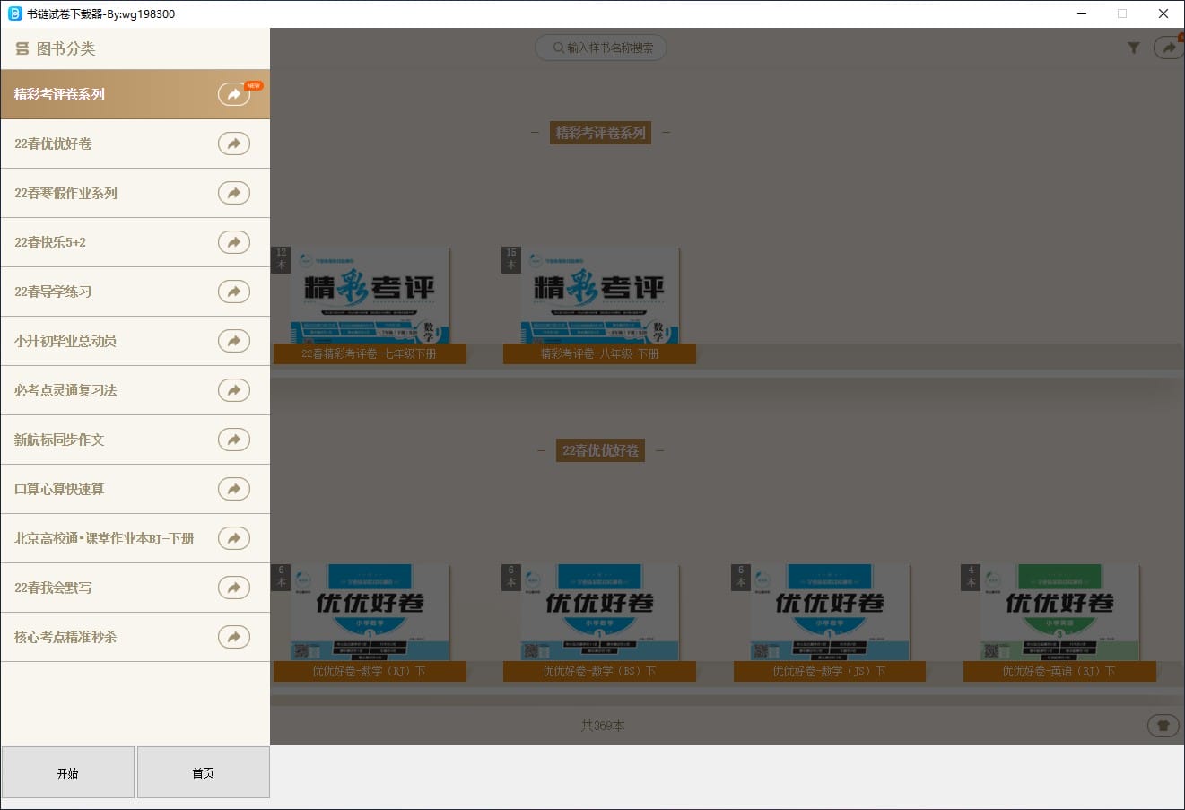
Task: Click the search magnifier icon
Action: (x=559, y=48)
